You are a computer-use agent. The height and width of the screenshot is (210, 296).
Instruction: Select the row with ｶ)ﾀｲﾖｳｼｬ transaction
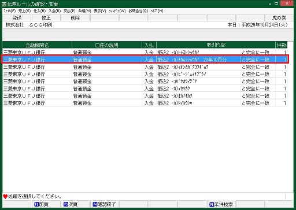(x=145, y=103)
